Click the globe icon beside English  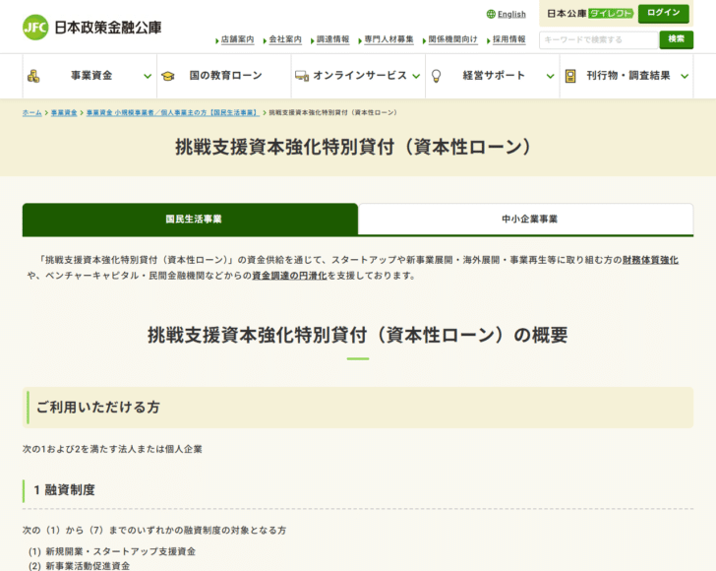[x=491, y=14]
